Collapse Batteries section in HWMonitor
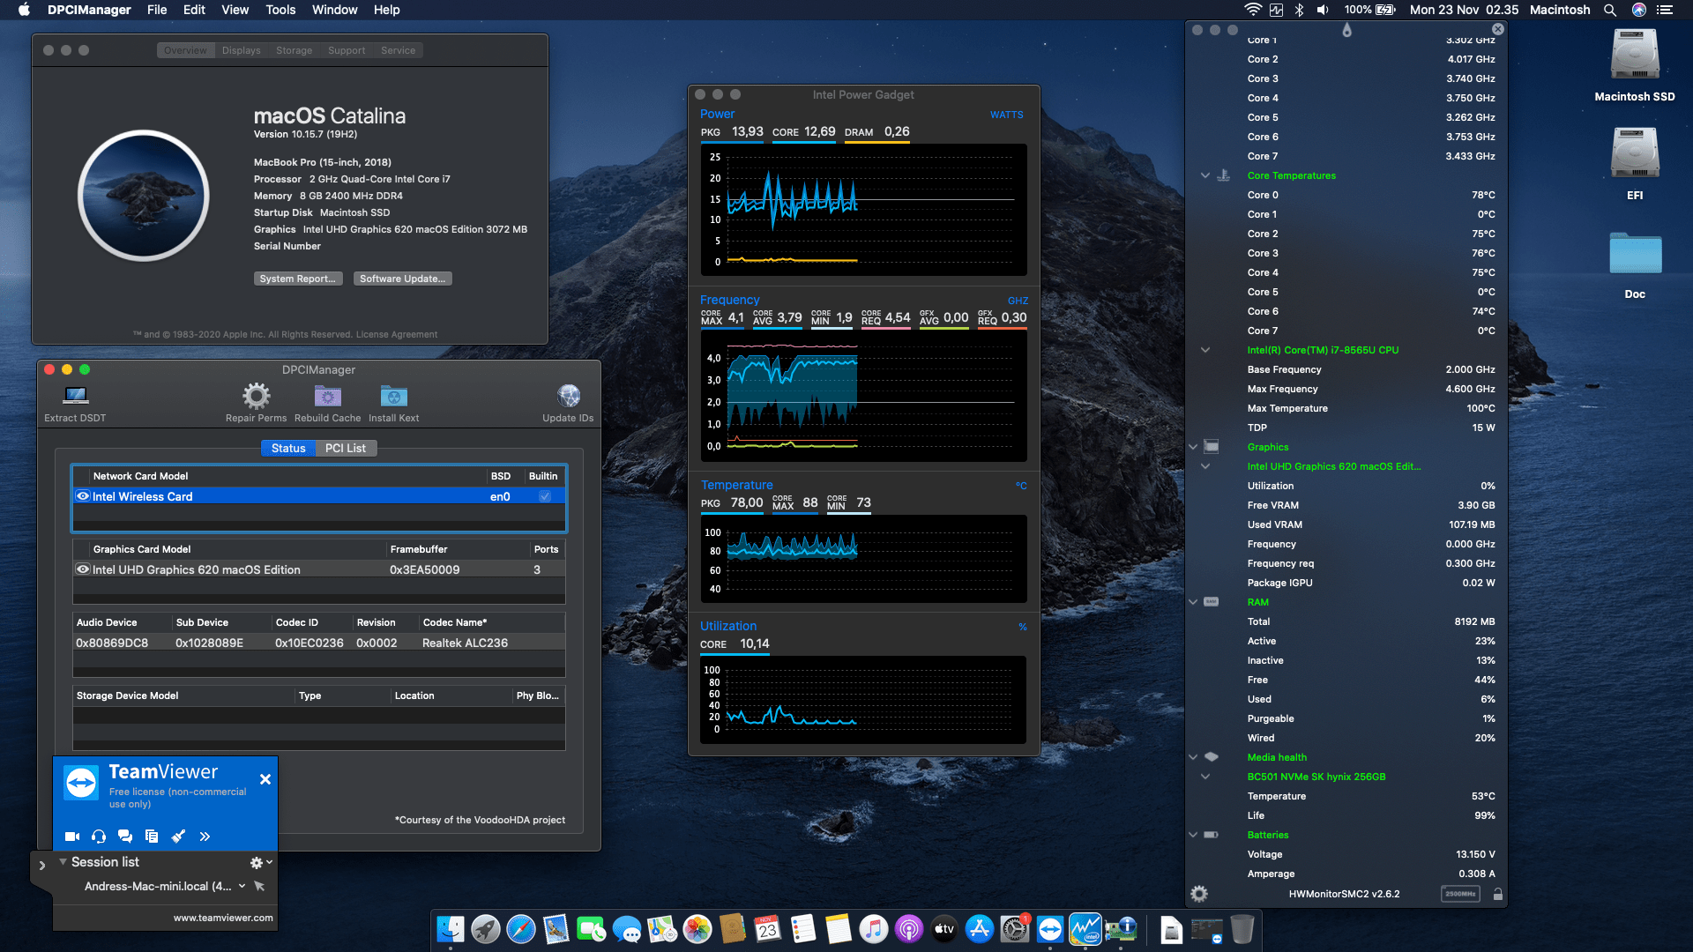This screenshot has width=1693, height=952. (x=1193, y=835)
